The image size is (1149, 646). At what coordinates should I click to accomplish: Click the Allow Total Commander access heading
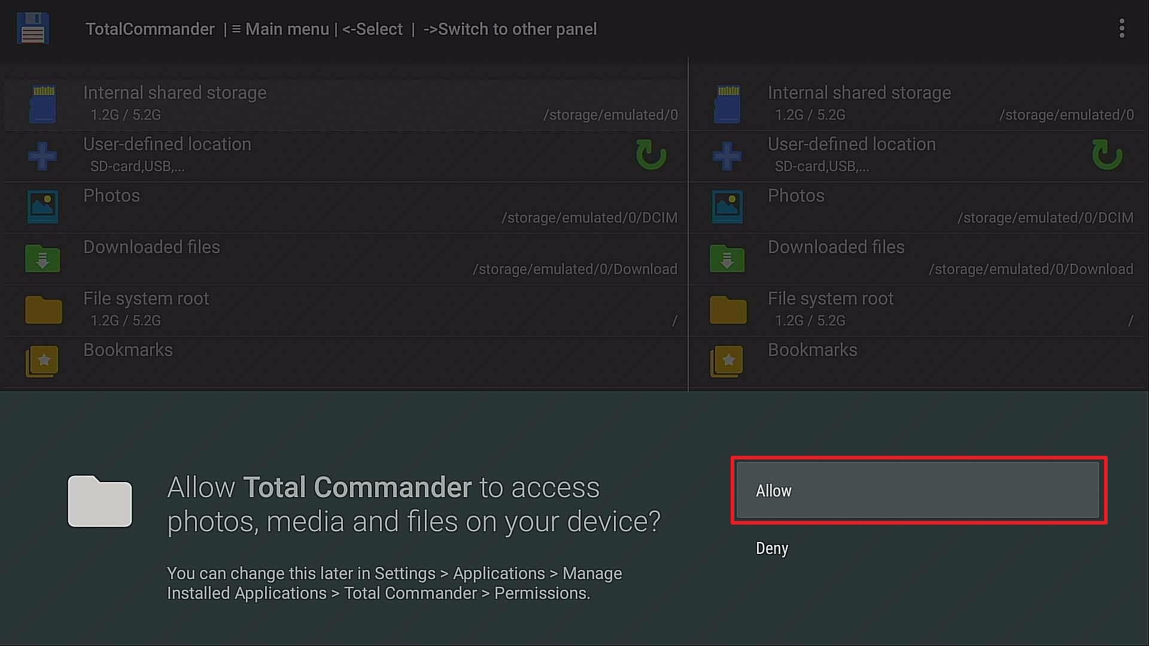click(414, 504)
